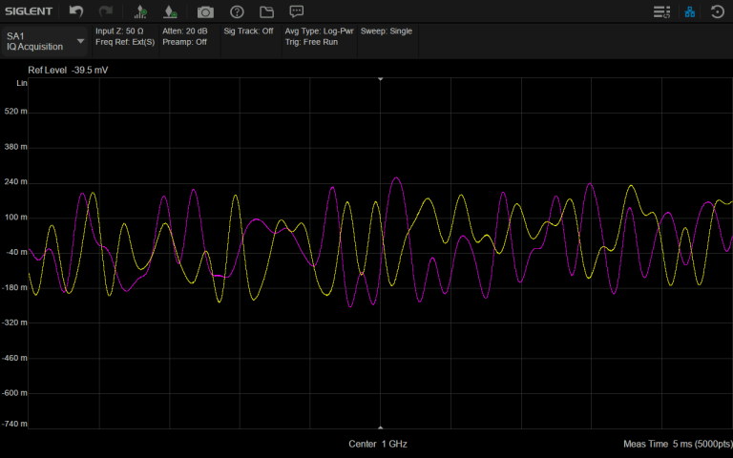Open the file folder icon
Image resolution: width=733 pixels, height=458 pixels.
[x=266, y=11]
